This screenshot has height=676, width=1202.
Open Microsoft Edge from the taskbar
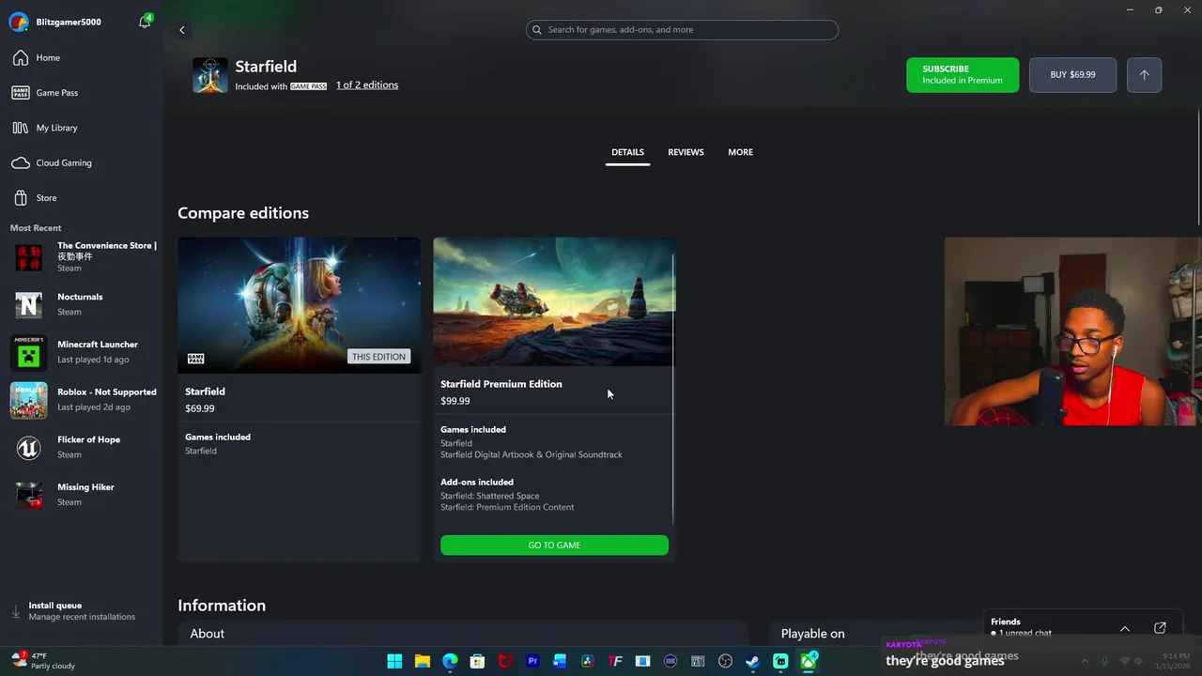coord(450,661)
